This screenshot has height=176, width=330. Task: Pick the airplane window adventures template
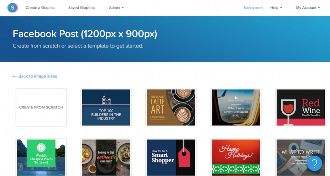[236, 107]
